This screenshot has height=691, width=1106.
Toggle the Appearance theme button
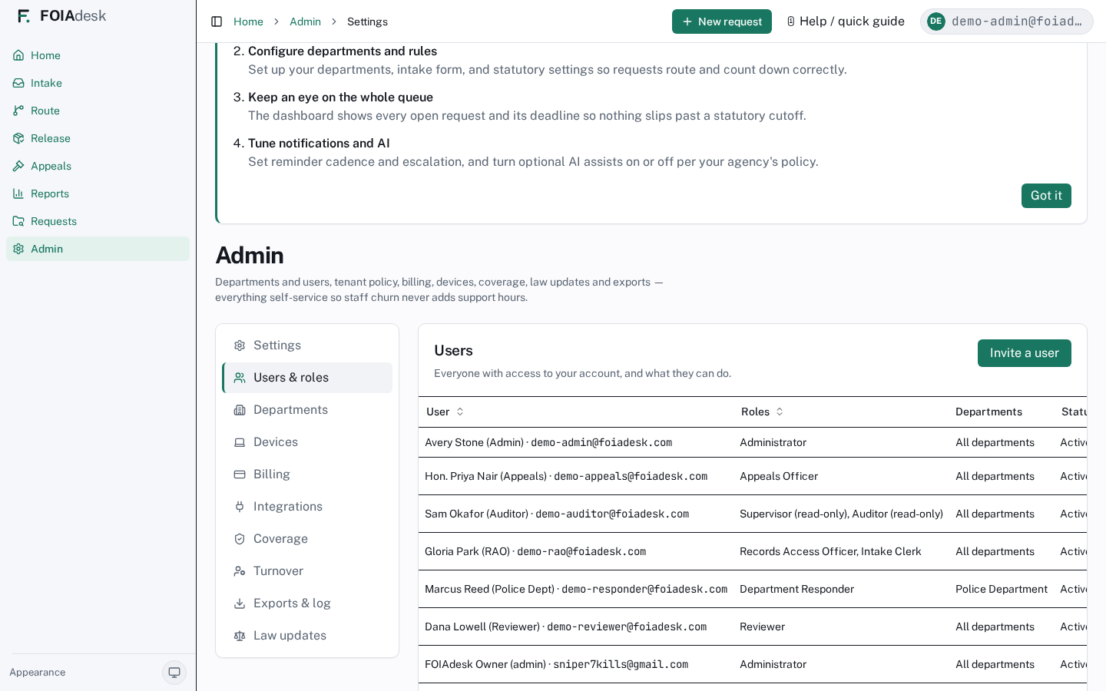(174, 673)
